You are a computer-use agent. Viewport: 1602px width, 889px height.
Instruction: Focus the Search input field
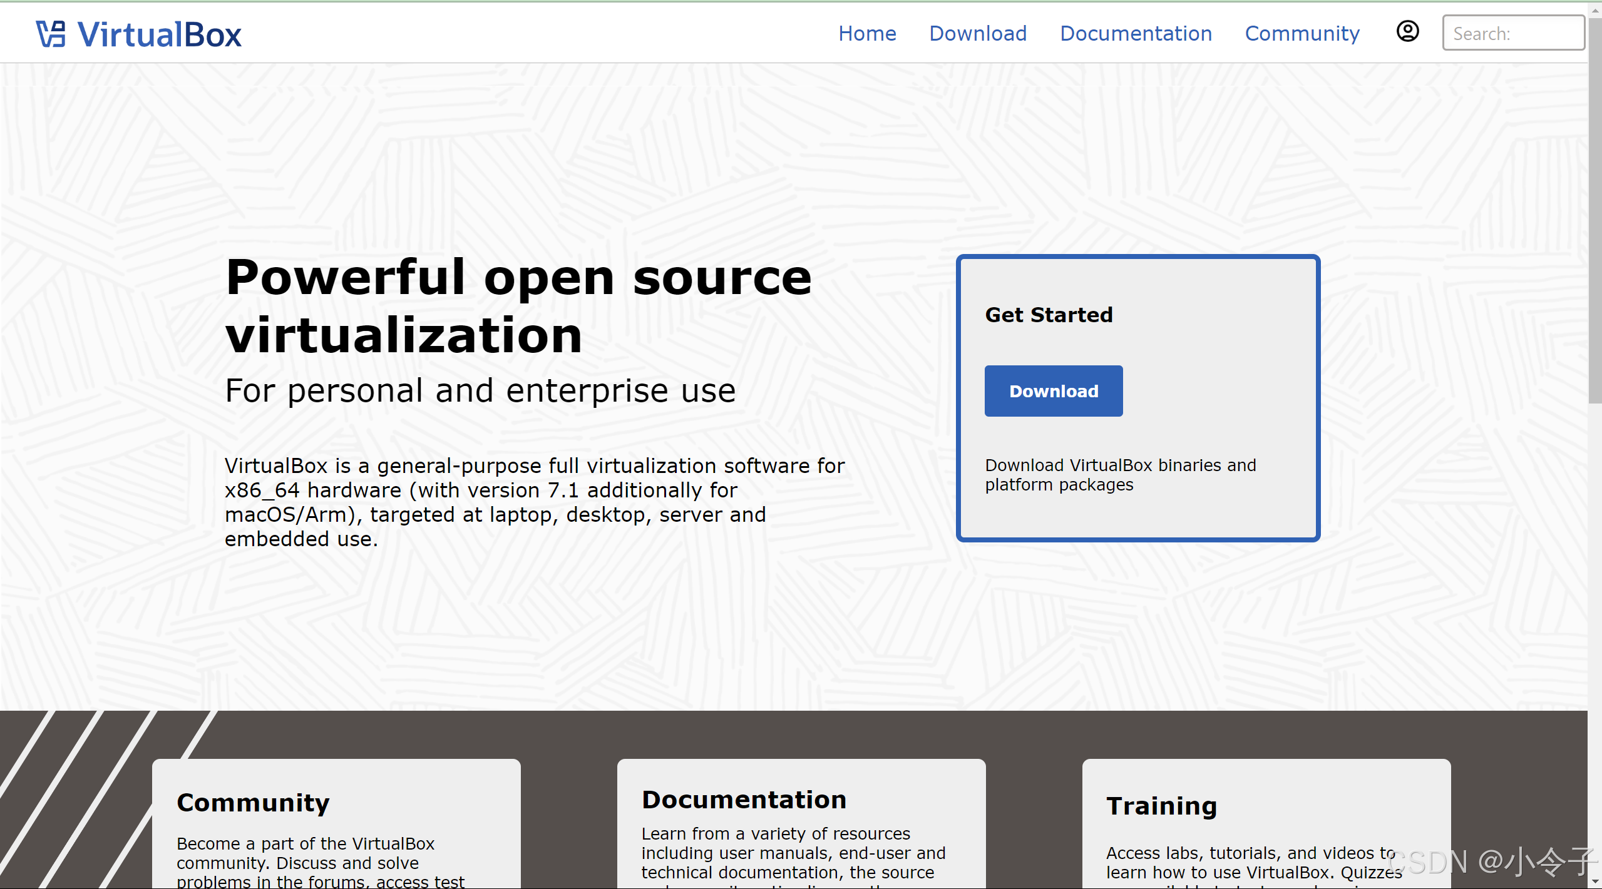tap(1512, 33)
